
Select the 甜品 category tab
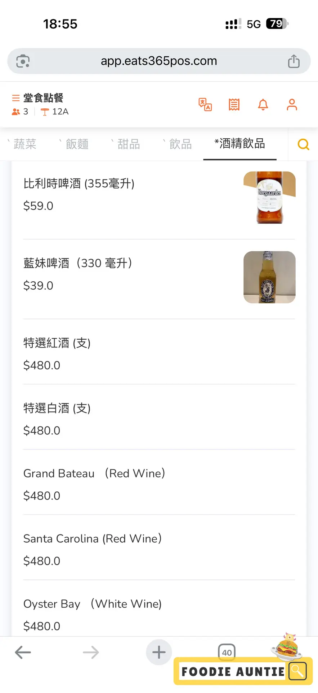(129, 144)
